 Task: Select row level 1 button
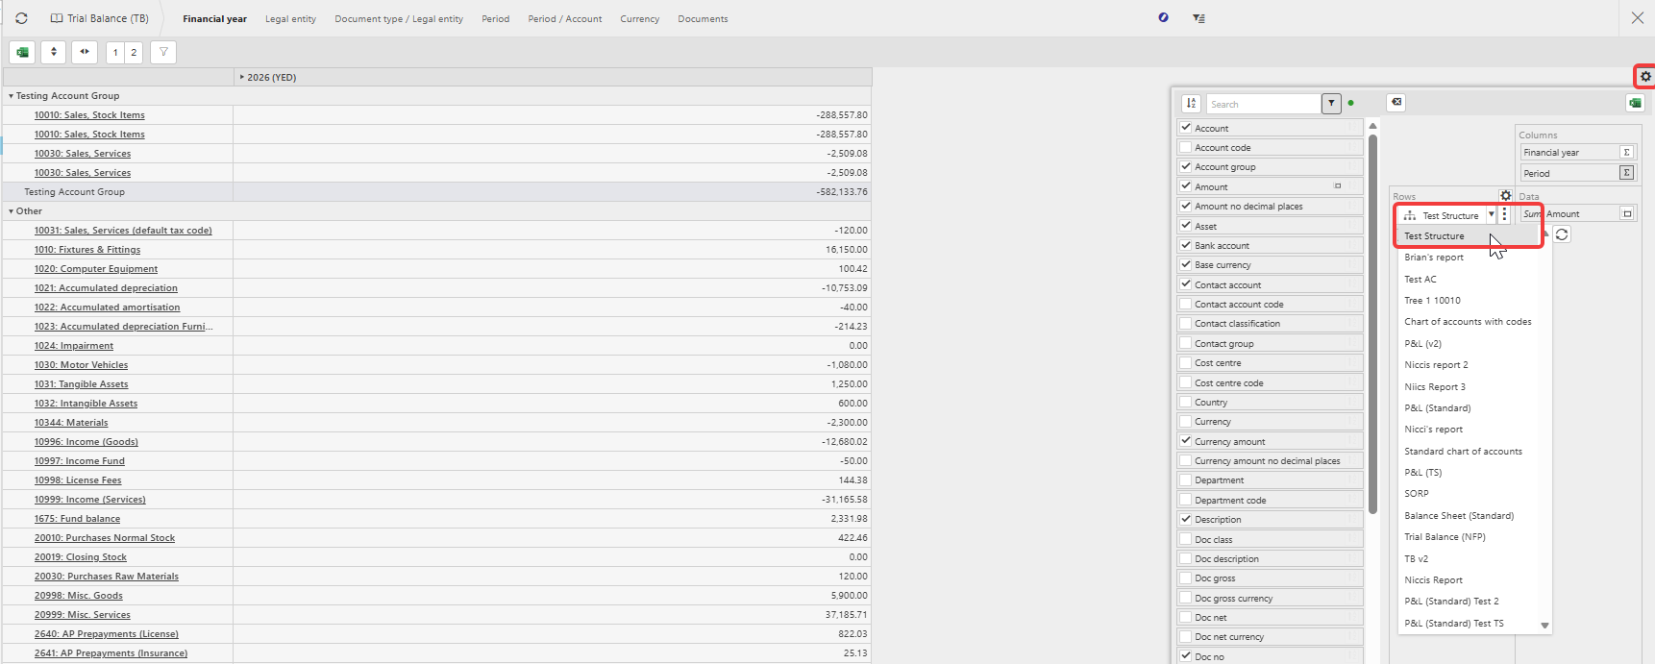coord(115,52)
